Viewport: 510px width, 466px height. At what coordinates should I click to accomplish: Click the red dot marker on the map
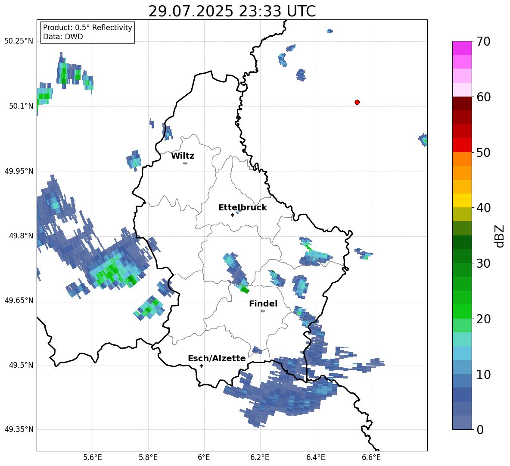click(x=357, y=102)
